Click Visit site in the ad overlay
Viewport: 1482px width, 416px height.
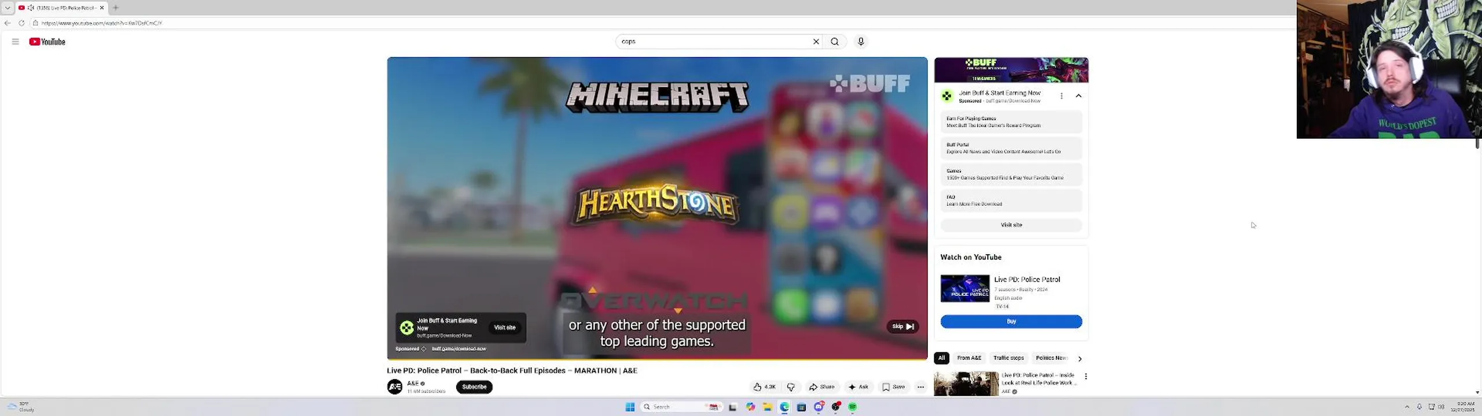tap(504, 328)
